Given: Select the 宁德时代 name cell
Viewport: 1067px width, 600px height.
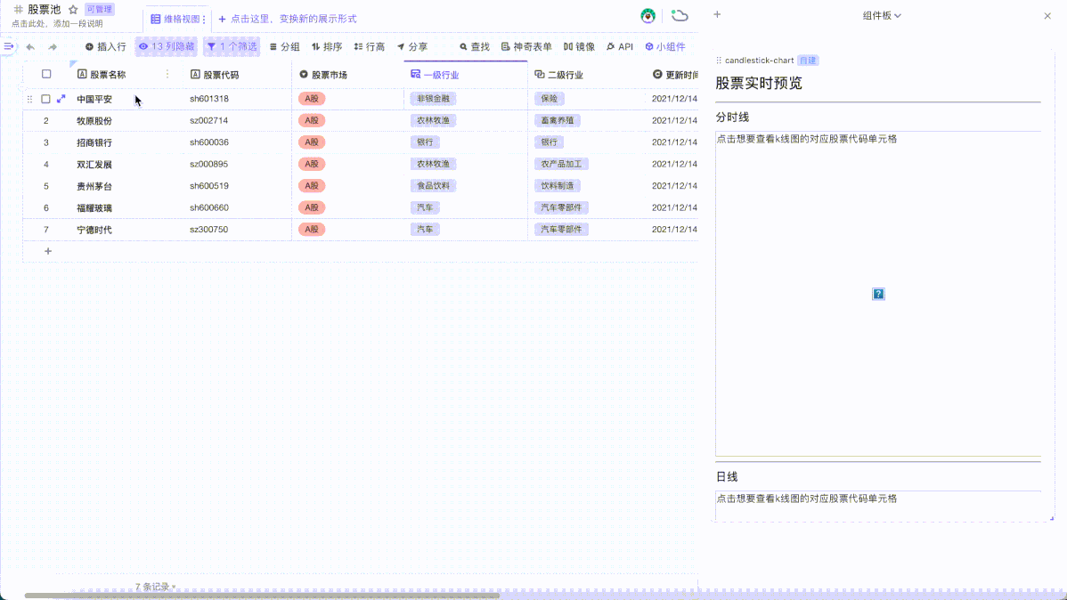Looking at the screenshot, I should (x=125, y=230).
